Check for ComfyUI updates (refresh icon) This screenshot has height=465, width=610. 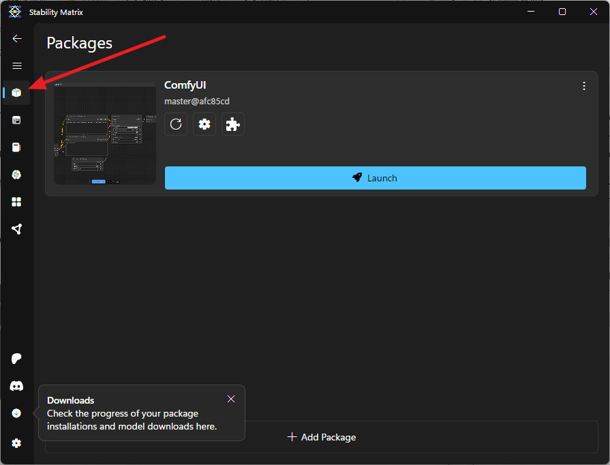pos(176,124)
